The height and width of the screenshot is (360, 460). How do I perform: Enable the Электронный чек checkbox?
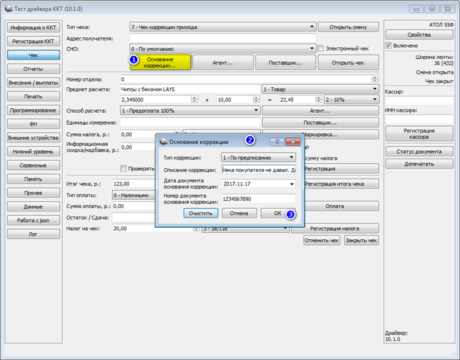[x=321, y=48]
